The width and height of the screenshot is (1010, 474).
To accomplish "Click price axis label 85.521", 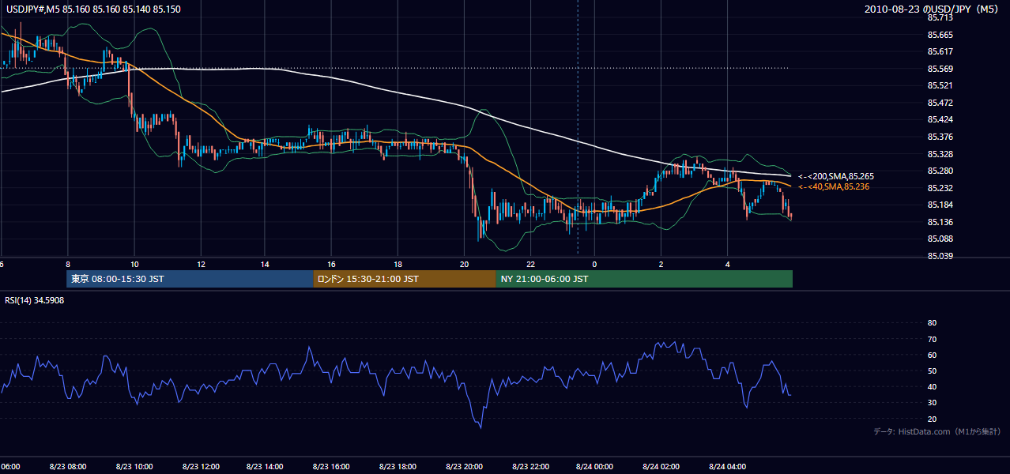I will (940, 85).
